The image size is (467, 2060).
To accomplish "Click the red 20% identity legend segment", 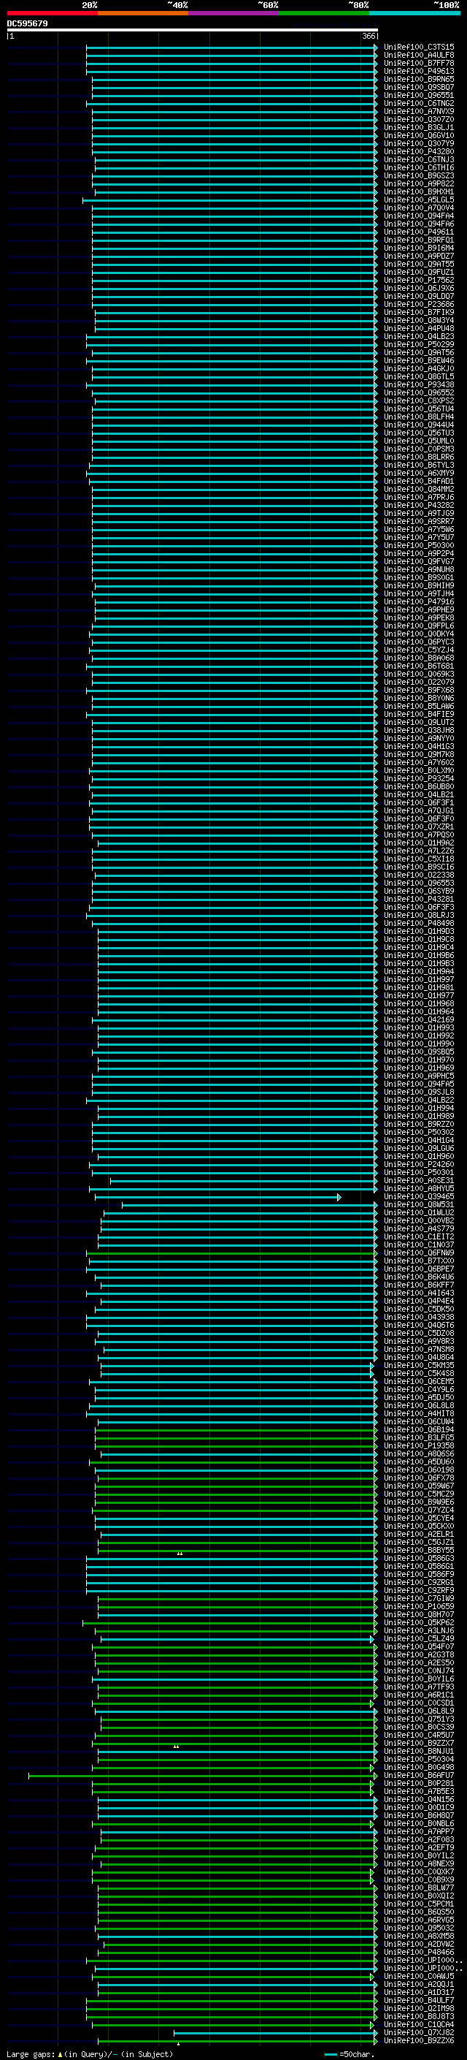I will pyautogui.click(x=52, y=14).
